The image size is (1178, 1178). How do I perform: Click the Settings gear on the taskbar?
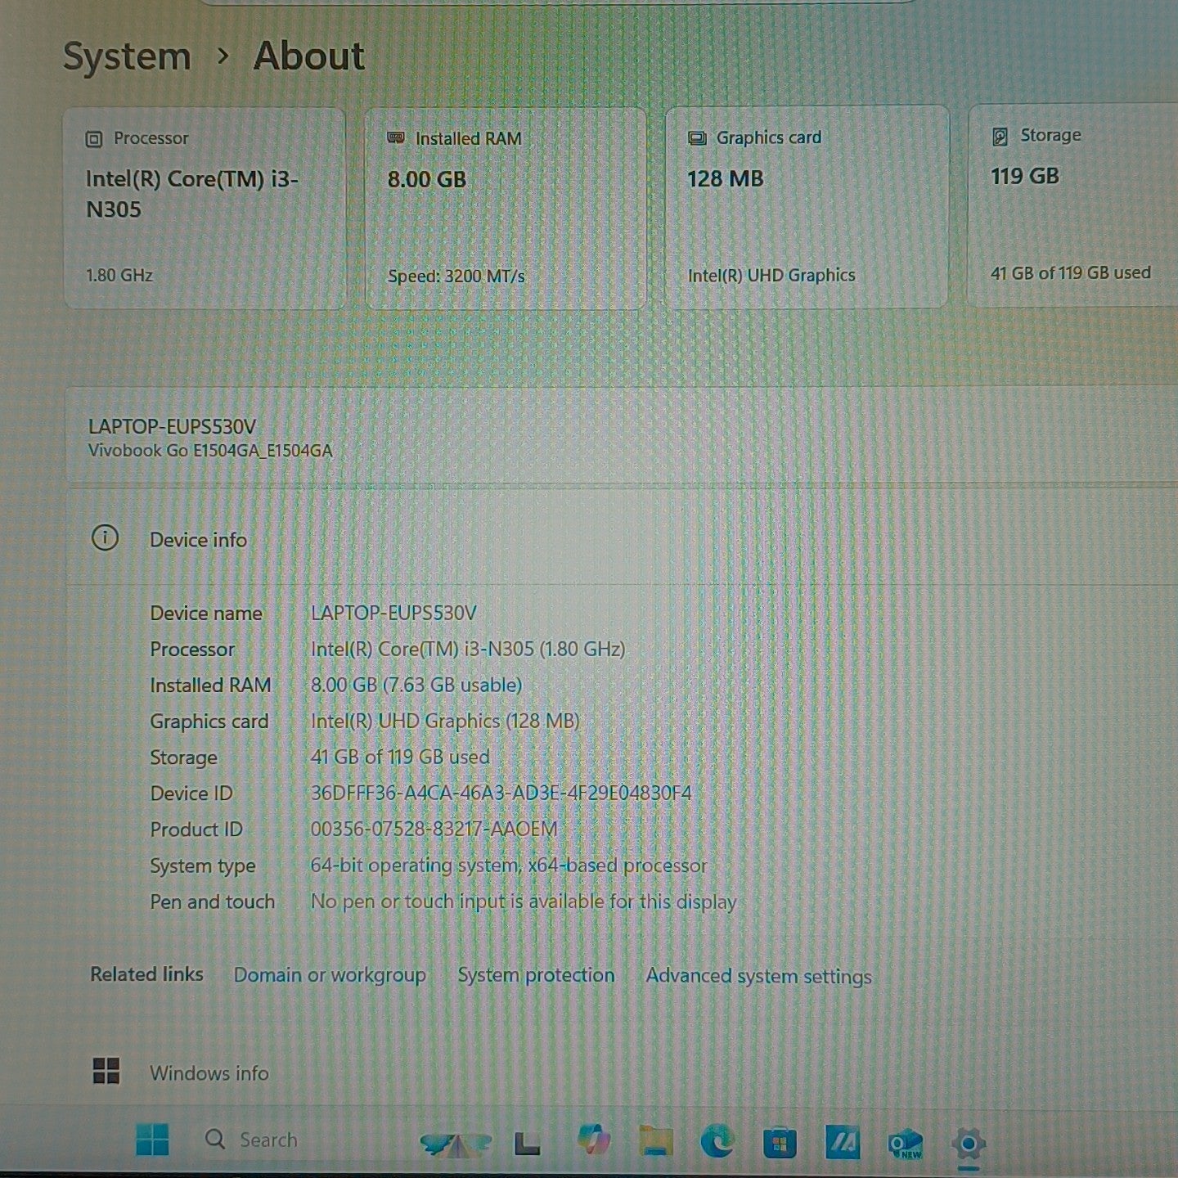click(969, 1143)
